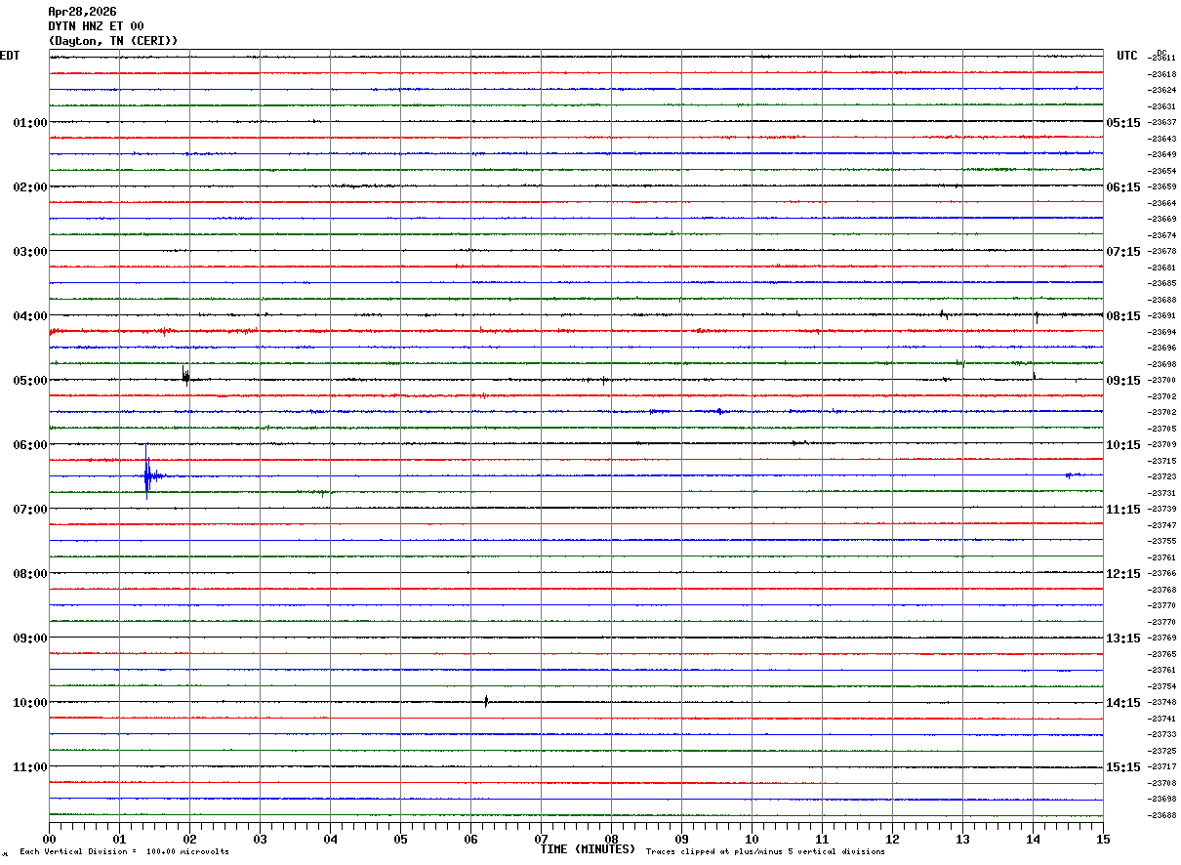Select the 01:00 EDT row label
1181x865 pixels.
(30, 123)
